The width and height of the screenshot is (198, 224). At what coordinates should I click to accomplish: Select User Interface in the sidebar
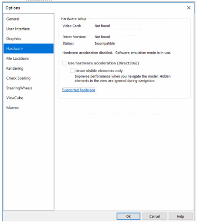coord(29,29)
